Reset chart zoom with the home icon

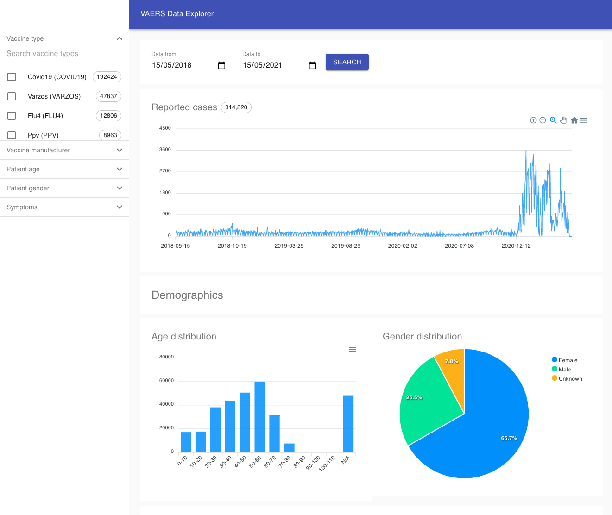(574, 120)
